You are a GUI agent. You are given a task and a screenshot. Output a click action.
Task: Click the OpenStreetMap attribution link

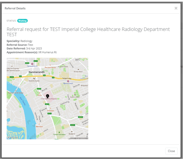click(83, 139)
